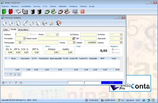Viewport: 158px width, 103px height.
Task: Click the green-labeled black binder icon
Action: pyautogui.click(x=33, y=11)
